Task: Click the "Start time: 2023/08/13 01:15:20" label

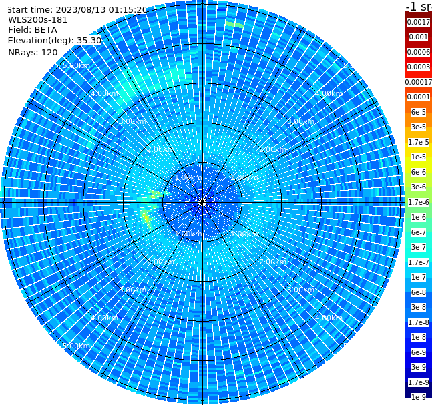Action: pos(77,9)
